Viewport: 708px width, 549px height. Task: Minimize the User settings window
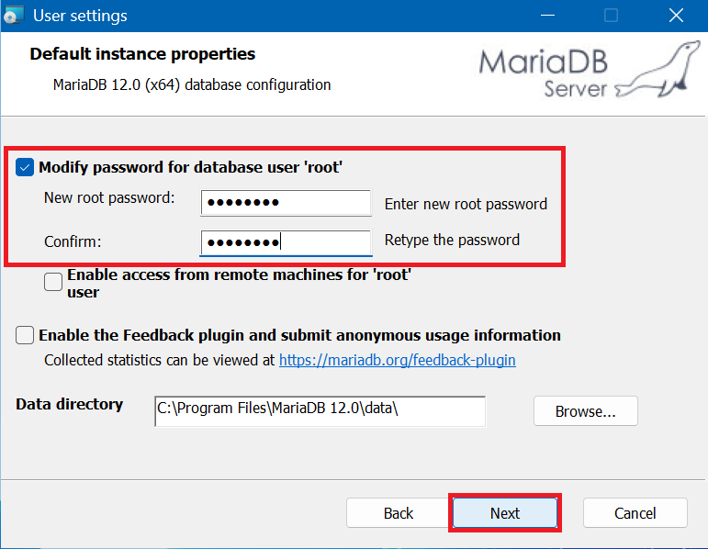(x=548, y=16)
